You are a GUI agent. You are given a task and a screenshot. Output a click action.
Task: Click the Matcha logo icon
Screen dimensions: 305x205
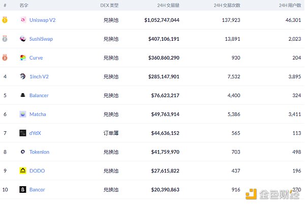coord(23,114)
